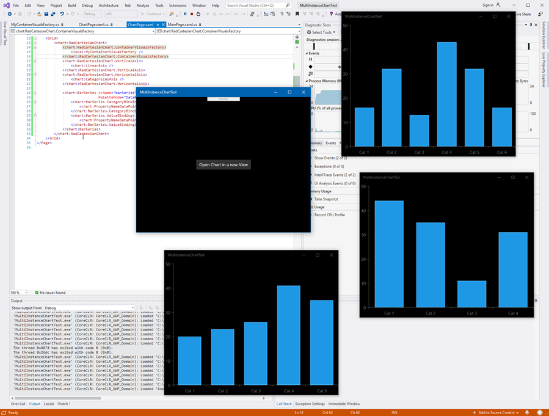
Task: Open Live Visual Tree side tab
Action: pos(5,33)
